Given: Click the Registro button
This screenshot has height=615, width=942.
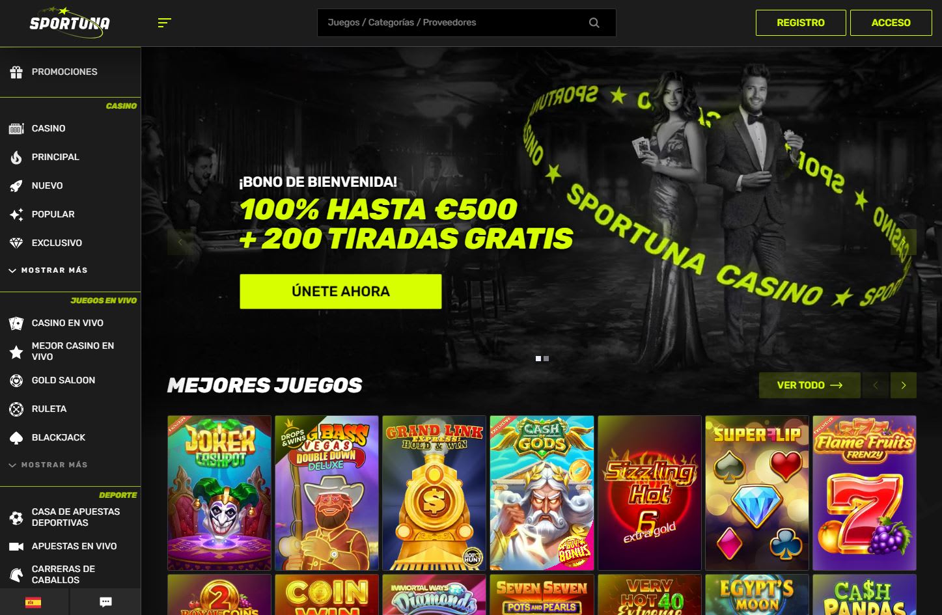Looking at the screenshot, I should (801, 23).
